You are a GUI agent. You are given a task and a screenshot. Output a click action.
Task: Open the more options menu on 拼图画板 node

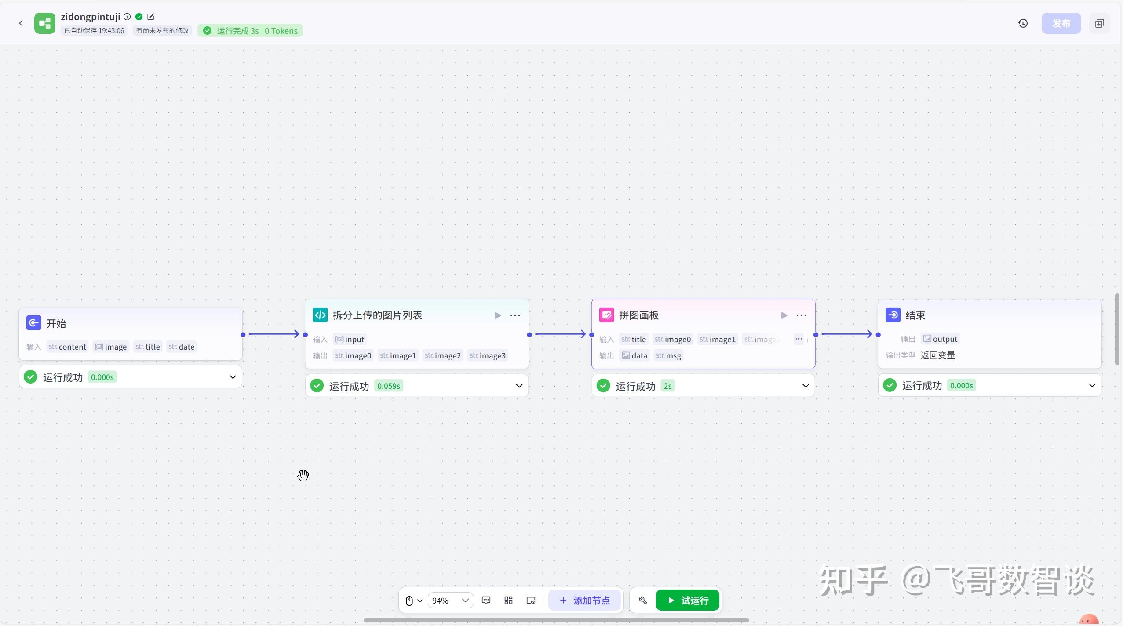point(801,315)
